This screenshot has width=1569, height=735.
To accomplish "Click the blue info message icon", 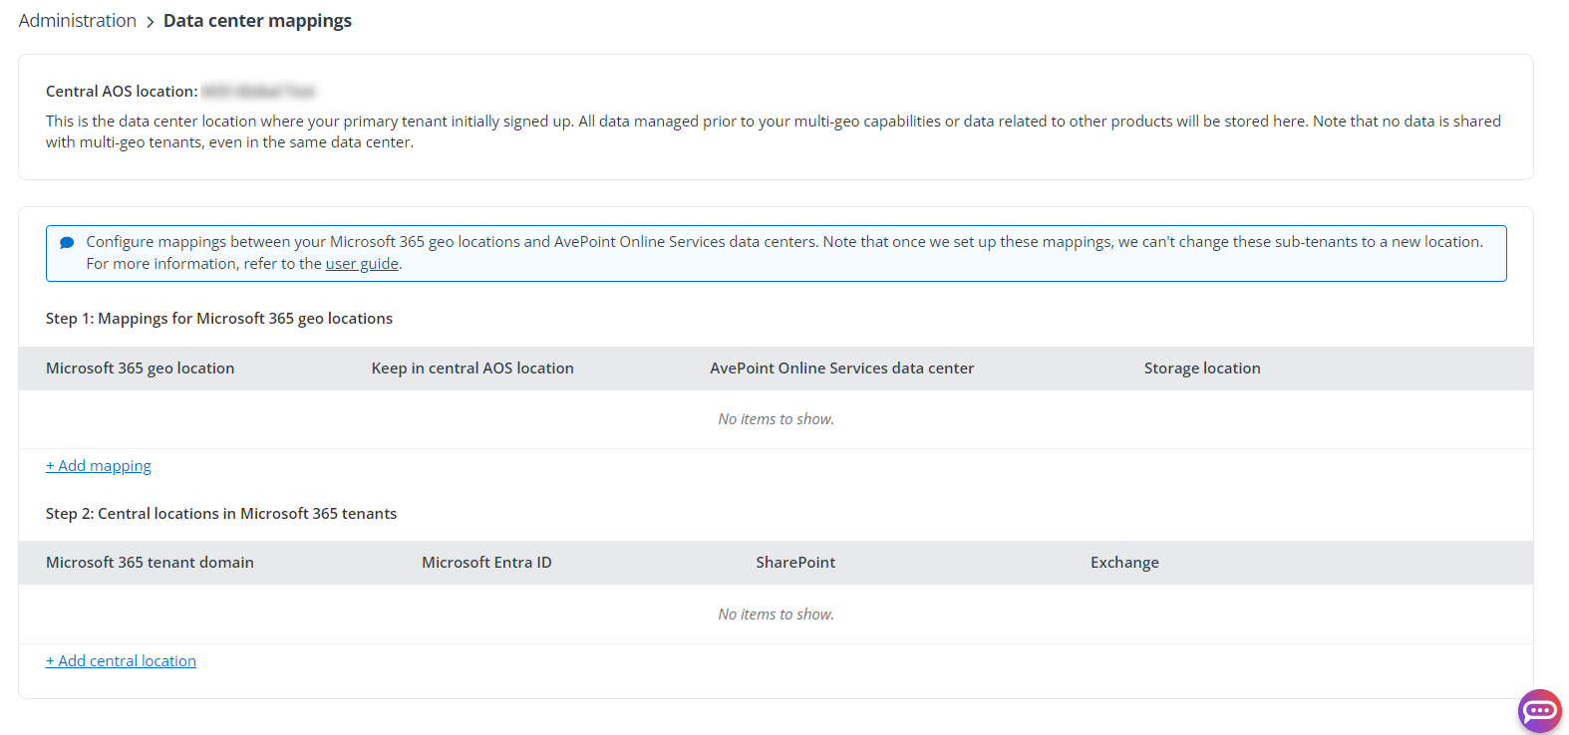I will pyautogui.click(x=67, y=242).
